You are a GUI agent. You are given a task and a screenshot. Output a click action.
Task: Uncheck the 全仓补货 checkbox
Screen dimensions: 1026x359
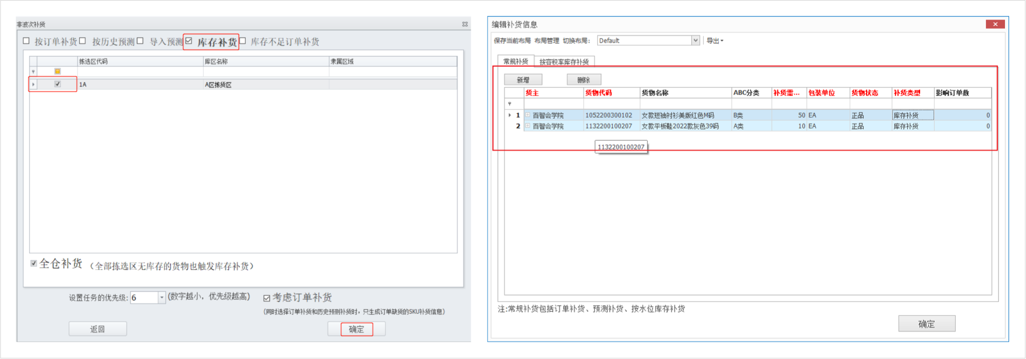click(x=34, y=264)
